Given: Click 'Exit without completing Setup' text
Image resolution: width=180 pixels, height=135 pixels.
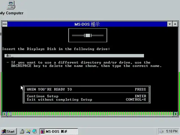Looking at the screenshot, I should (x=59, y=100).
